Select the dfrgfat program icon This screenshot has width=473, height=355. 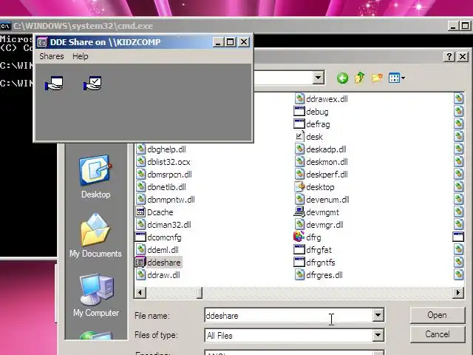point(299,250)
